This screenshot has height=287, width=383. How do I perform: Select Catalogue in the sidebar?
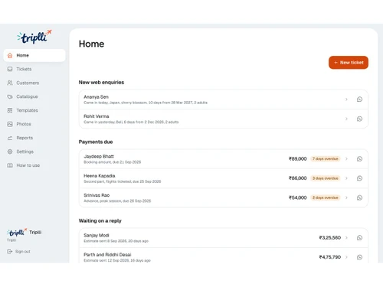tap(34, 96)
